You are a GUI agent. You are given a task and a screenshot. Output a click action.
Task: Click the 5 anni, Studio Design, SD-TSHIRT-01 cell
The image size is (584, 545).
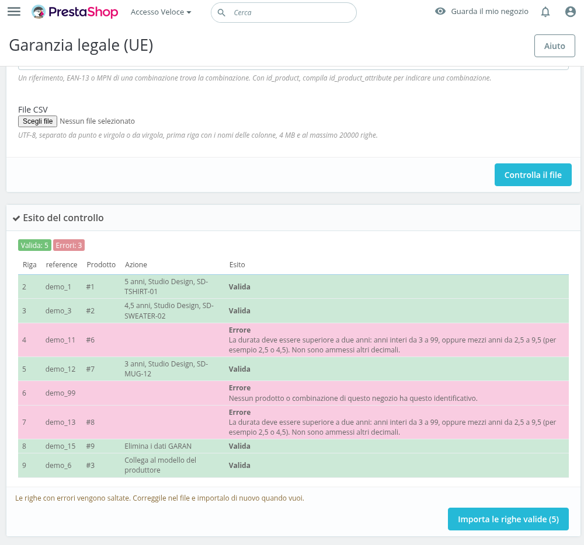166,287
